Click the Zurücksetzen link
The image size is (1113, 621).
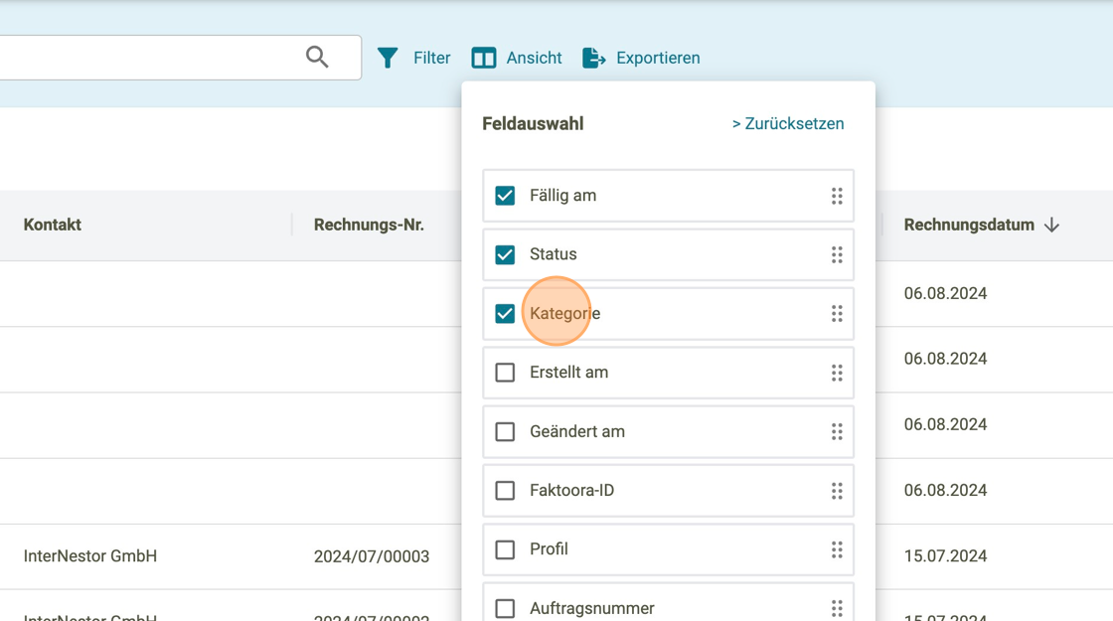[x=788, y=124]
